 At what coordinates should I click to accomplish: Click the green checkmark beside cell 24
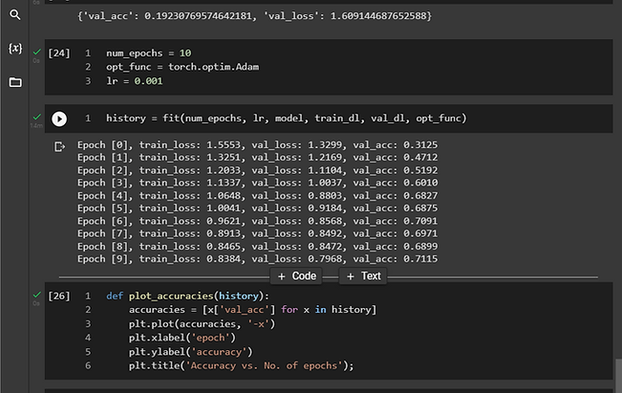[x=37, y=52]
